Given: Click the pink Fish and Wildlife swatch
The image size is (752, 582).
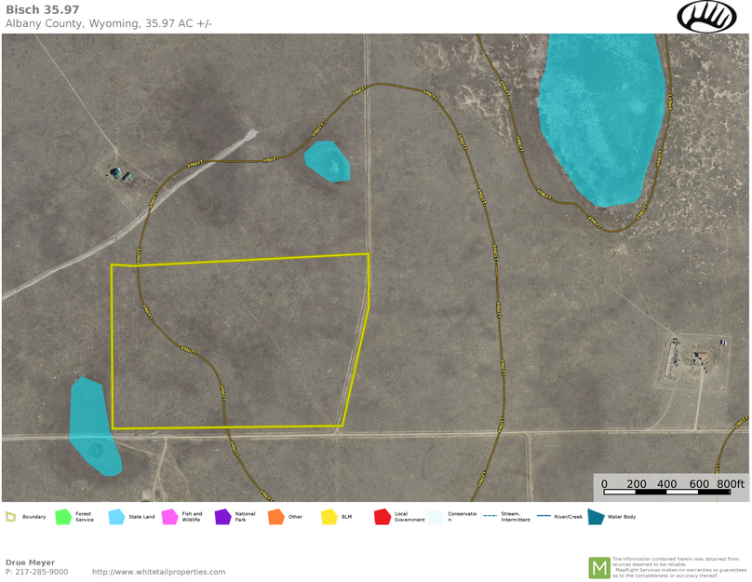Looking at the screenshot, I should click(169, 517).
